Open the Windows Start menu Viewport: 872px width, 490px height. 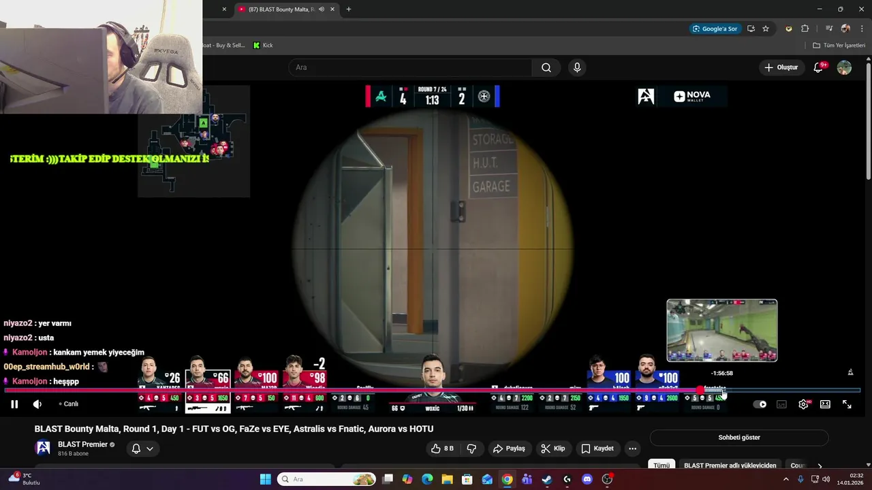click(x=266, y=479)
